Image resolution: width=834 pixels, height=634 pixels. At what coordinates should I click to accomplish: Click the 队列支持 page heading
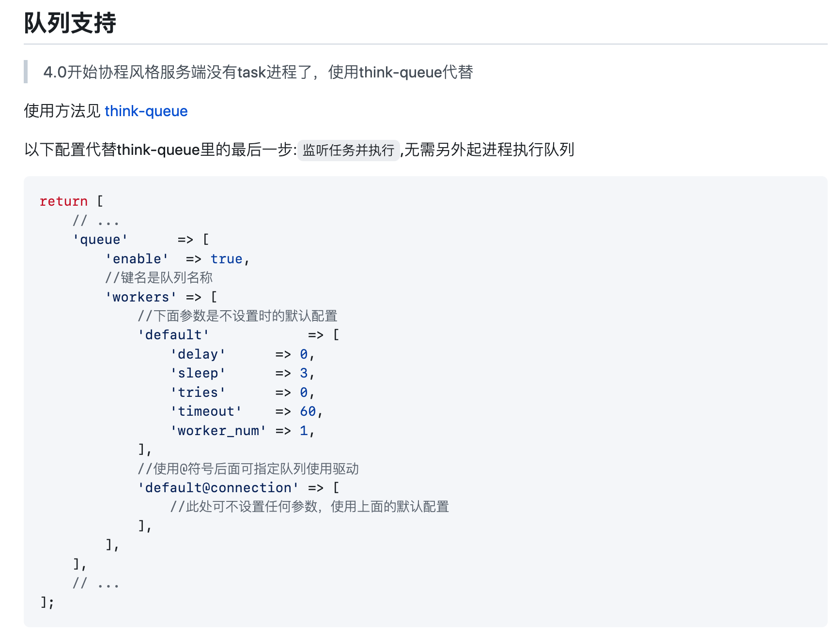click(x=70, y=23)
